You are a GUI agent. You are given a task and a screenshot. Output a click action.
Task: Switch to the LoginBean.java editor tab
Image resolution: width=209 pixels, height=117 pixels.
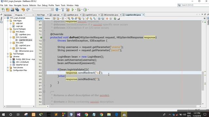(x=72, y=15)
